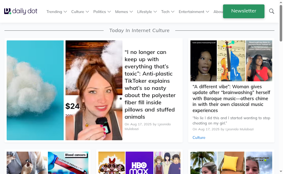Expand the Tech dropdown chevron
Viewport: 283px width, 174px height.
173,12
